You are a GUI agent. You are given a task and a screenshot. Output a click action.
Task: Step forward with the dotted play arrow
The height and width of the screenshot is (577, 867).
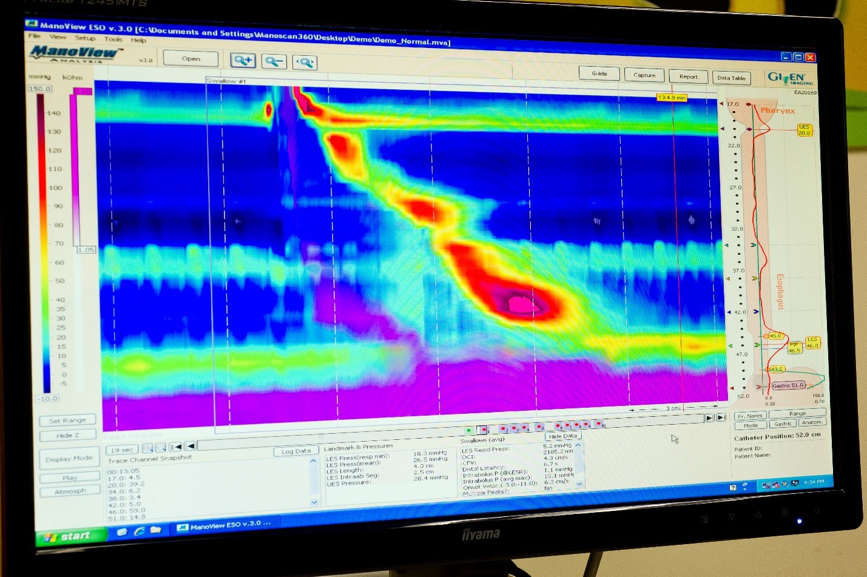click(709, 418)
